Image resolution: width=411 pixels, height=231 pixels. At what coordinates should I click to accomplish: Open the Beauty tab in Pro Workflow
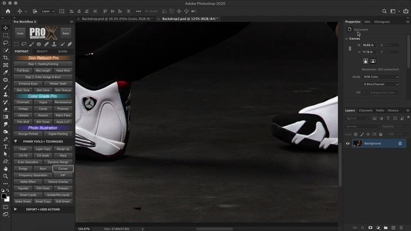click(42, 51)
